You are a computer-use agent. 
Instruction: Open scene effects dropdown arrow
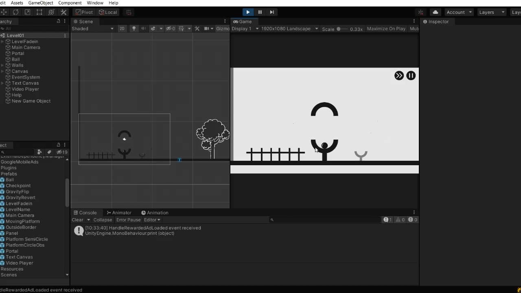point(161,28)
